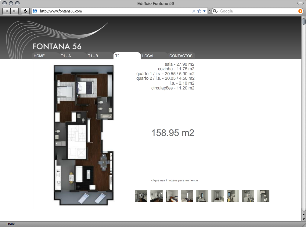Click the 'sala - 27.90 m2' text
Screen dimensions: 306x227
pos(179,64)
